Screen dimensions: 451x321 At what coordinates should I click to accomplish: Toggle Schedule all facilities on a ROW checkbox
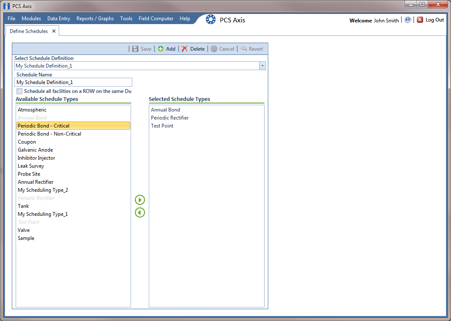tap(19, 91)
